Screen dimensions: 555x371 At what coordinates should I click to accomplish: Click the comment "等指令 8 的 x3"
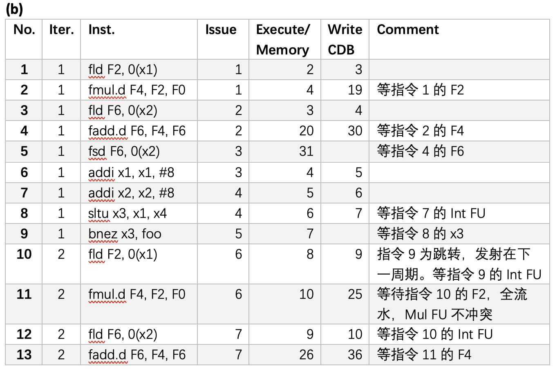click(x=420, y=234)
